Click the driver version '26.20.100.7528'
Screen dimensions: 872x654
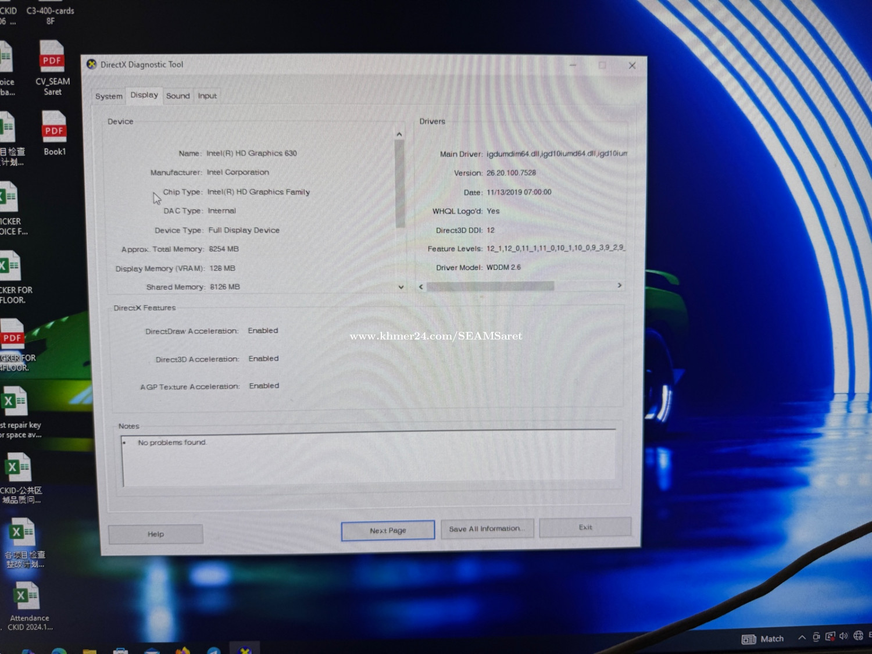click(x=511, y=173)
